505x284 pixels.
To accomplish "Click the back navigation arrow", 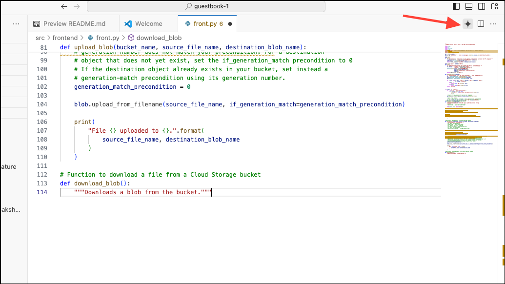I will (64, 6).
